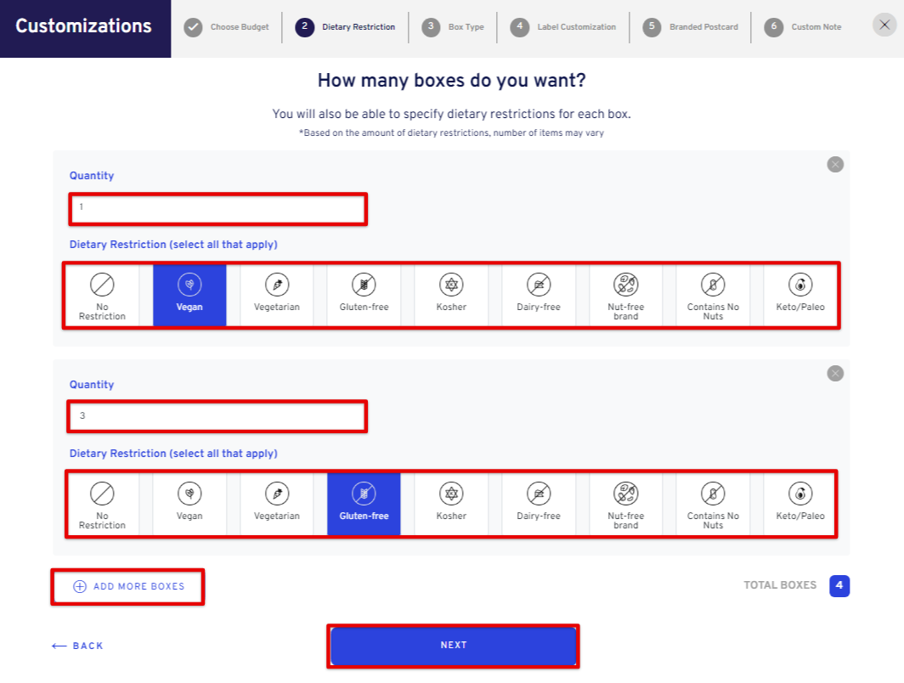The height and width of the screenshot is (683, 904).
Task: Deselect the Vegan option in first box
Action: coord(189,295)
